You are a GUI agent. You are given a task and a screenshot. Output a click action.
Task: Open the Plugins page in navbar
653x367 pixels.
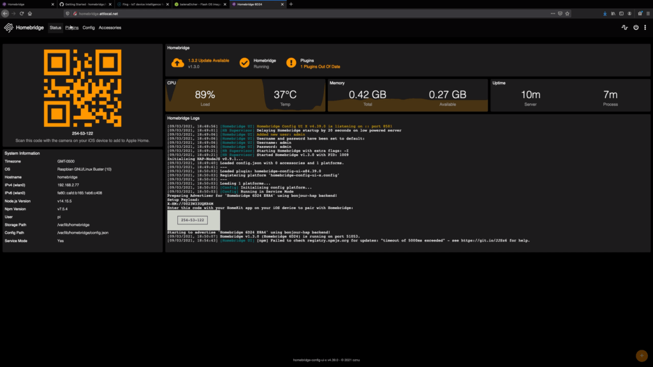tap(71, 28)
